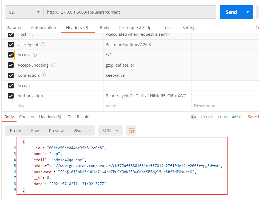Image resolution: width=259 pixels, height=200 pixels.
Task: Click the info icon beside the first Accept header
Action: point(35,55)
